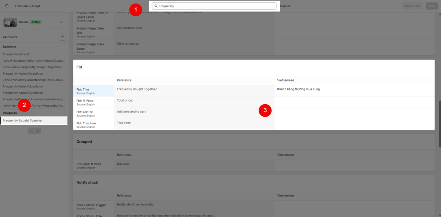The image size is (441, 217).
Task: Open the Frequently Adored: search result
Action: click(16, 54)
